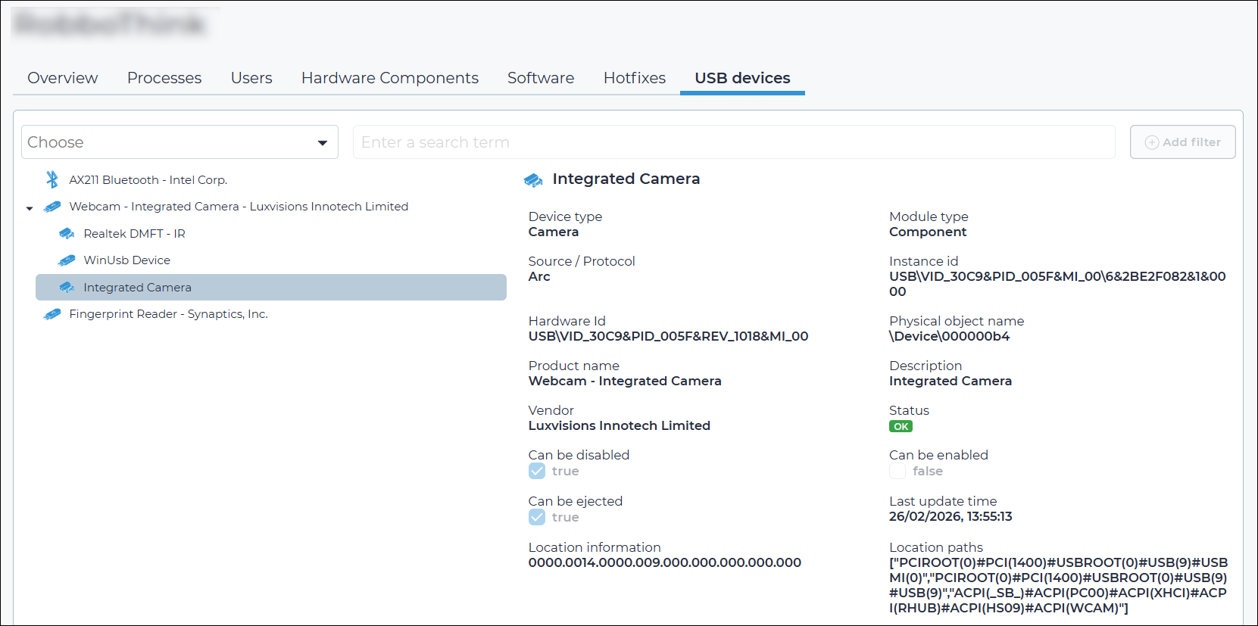Click the icon beside Integrated Camera tree row
Image resolution: width=1258 pixels, height=626 pixels.
(x=67, y=288)
